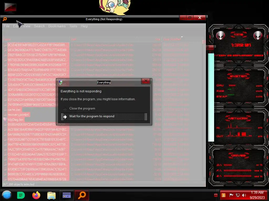Click the Everything magnifier icon in the title bar
The width and height of the screenshot is (269, 201).
5,19
